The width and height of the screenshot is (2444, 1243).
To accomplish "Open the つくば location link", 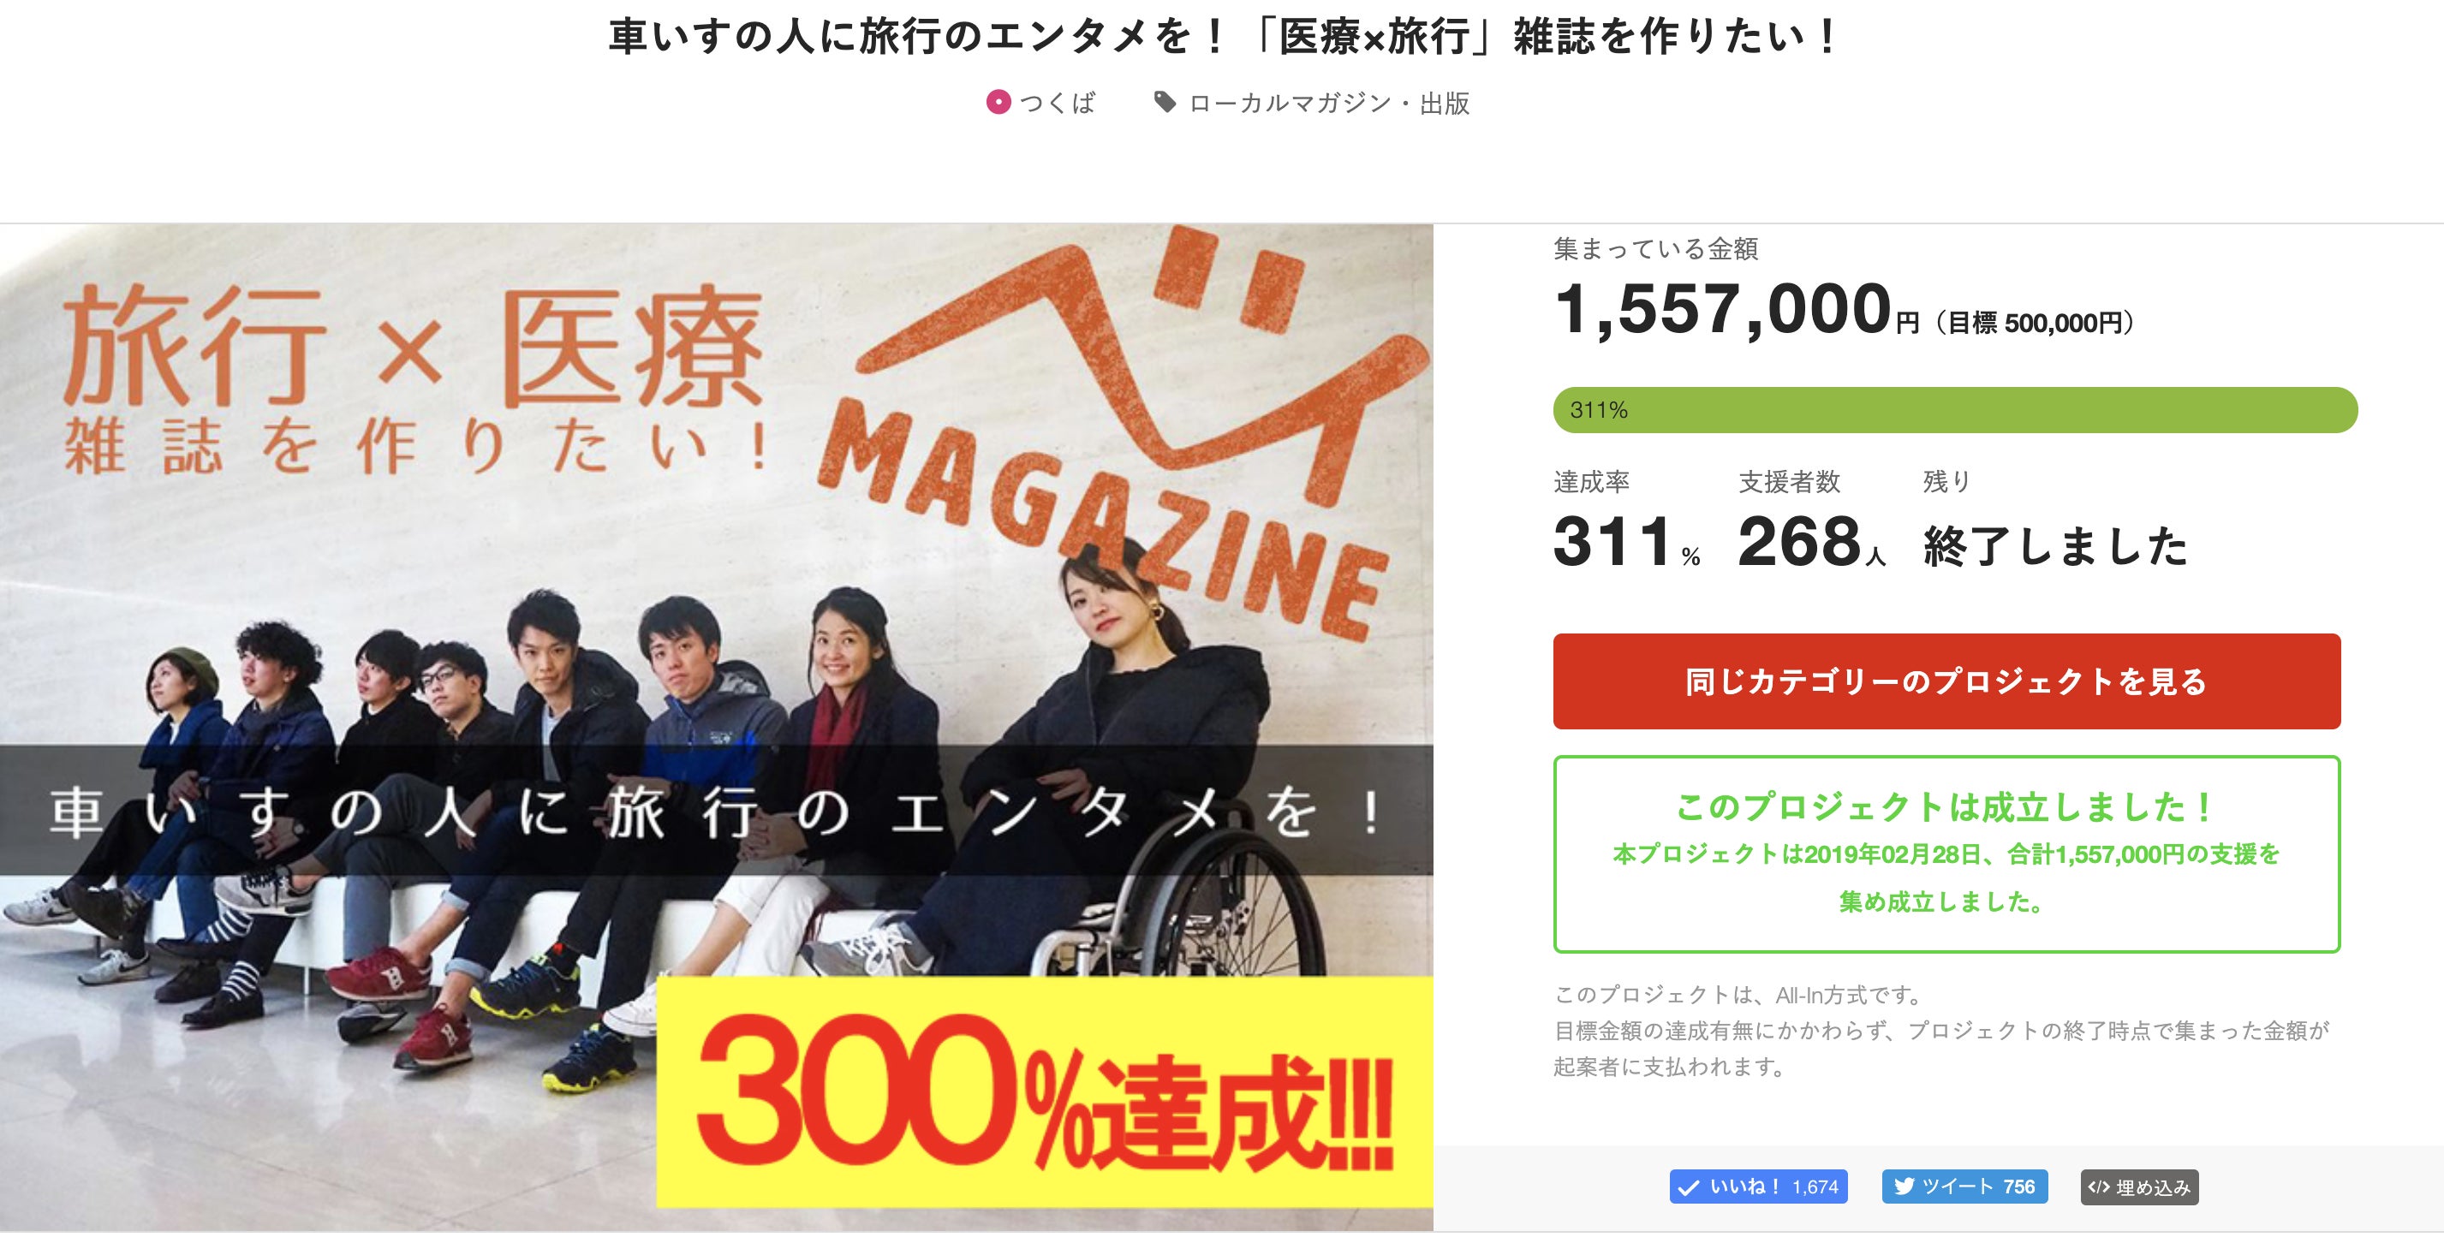I will point(1058,103).
